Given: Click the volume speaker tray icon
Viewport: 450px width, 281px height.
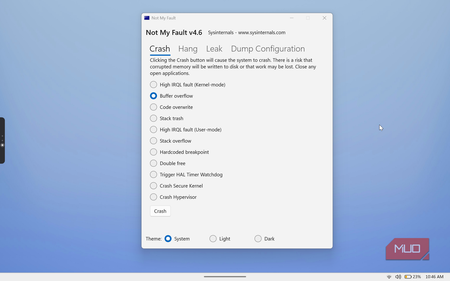Looking at the screenshot, I should coord(398,277).
